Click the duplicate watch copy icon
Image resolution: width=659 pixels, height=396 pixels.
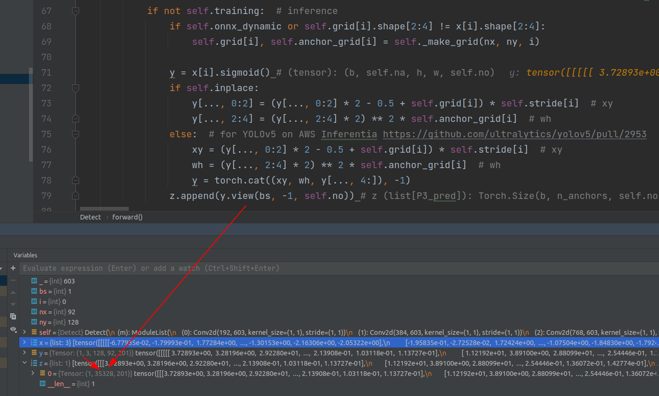click(x=13, y=316)
